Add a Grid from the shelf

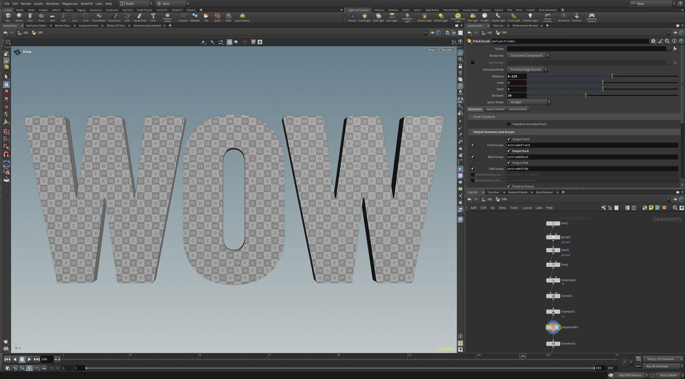pos(52,17)
